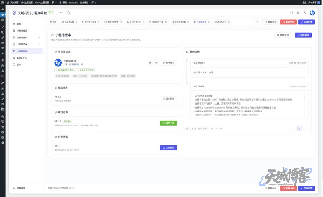Close the 支付场景分配 tab

[143, 22]
